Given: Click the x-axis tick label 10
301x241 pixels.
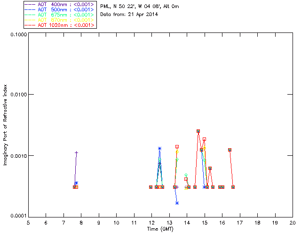Looking at the screenshot, I should 116,223.
